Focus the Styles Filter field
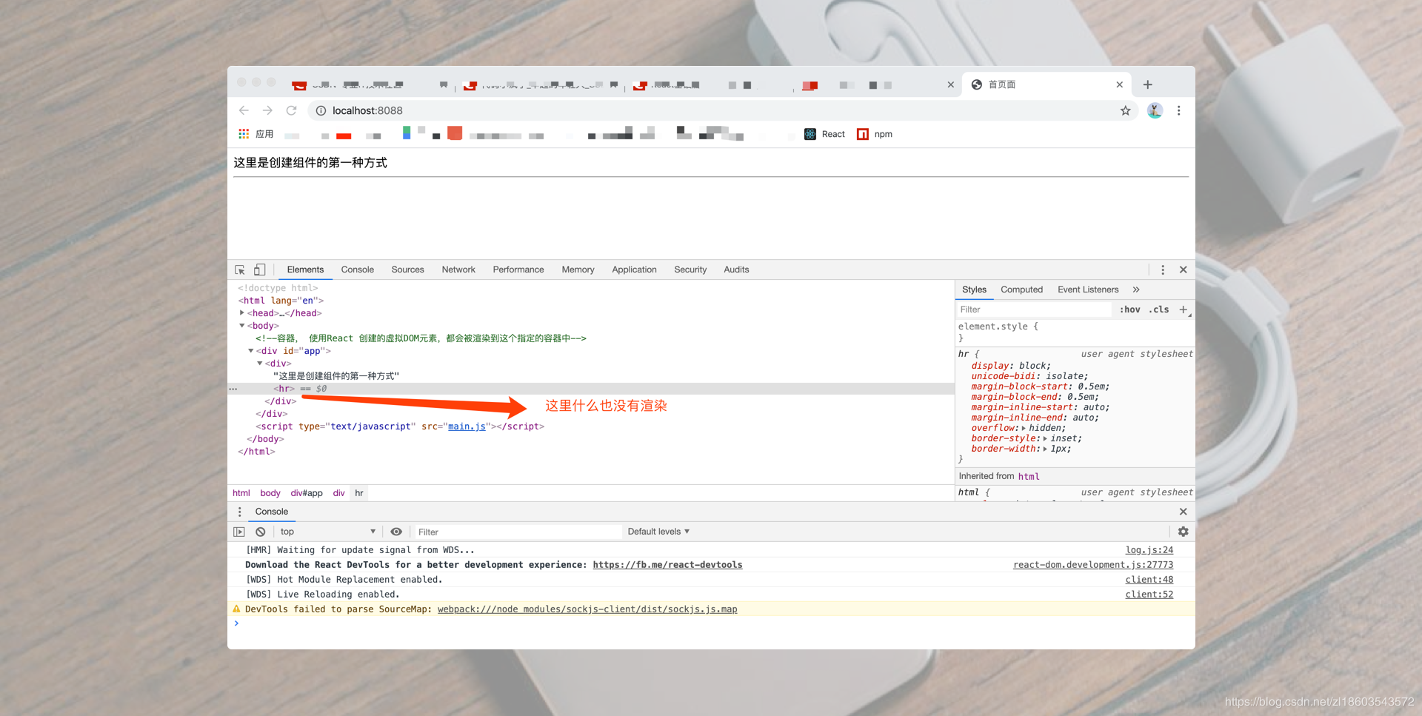This screenshot has height=716, width=1422. pos(1034,310)
